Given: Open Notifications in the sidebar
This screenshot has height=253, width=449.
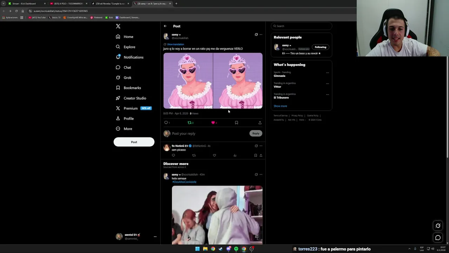Looking at the screenshot, I should (129, 57).
